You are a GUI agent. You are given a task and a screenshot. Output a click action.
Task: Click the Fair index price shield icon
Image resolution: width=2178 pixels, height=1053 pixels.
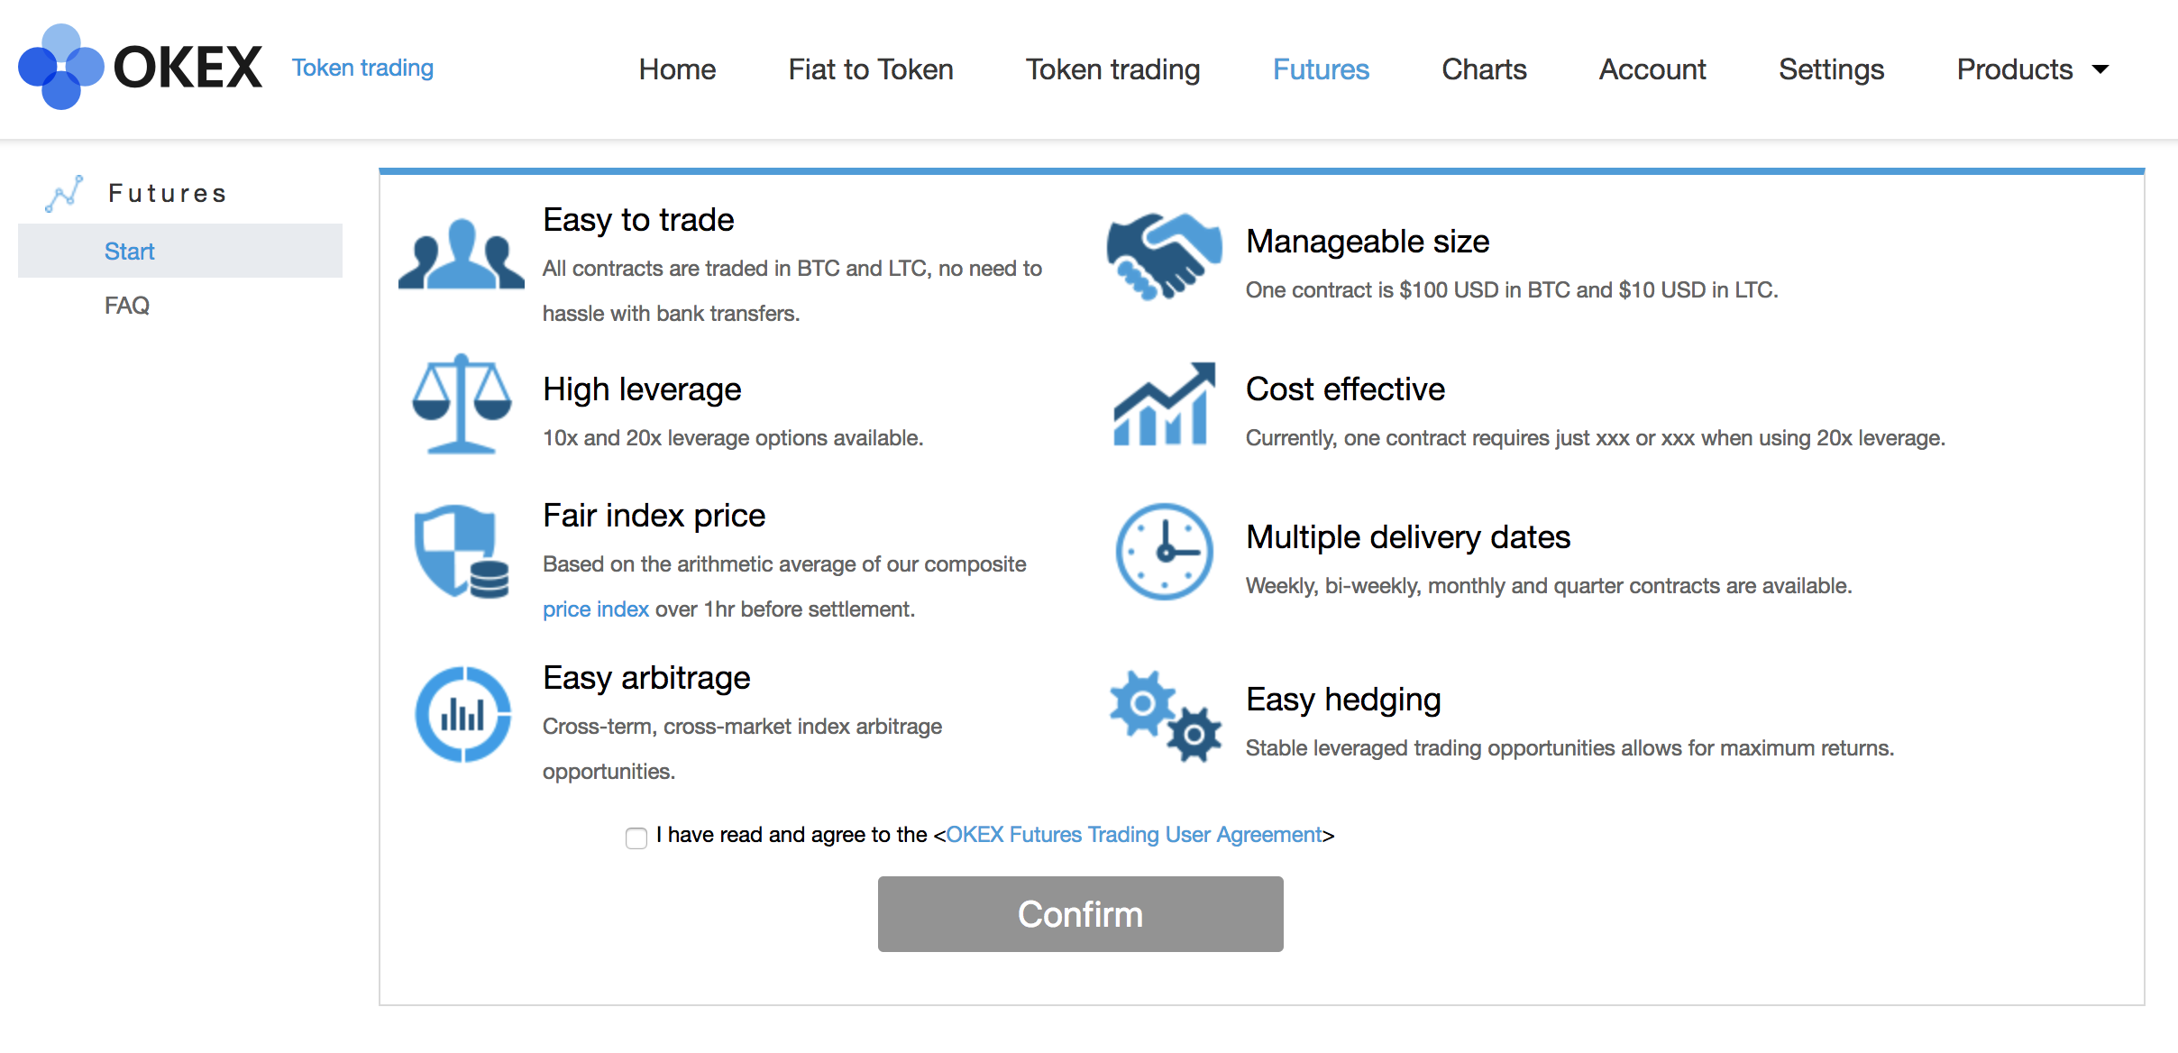462,551
